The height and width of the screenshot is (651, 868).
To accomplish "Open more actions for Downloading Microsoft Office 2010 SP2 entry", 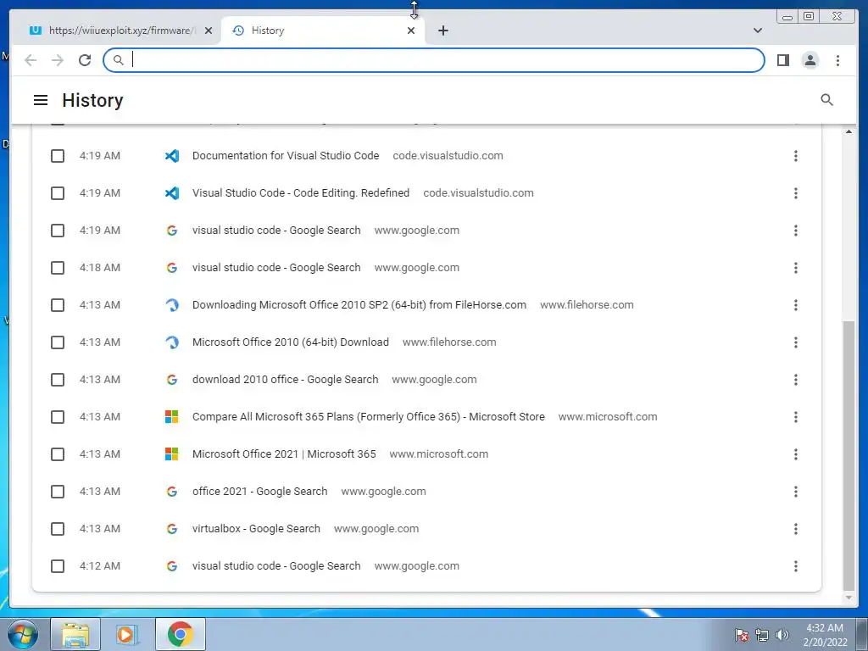I will coord(795,305).
